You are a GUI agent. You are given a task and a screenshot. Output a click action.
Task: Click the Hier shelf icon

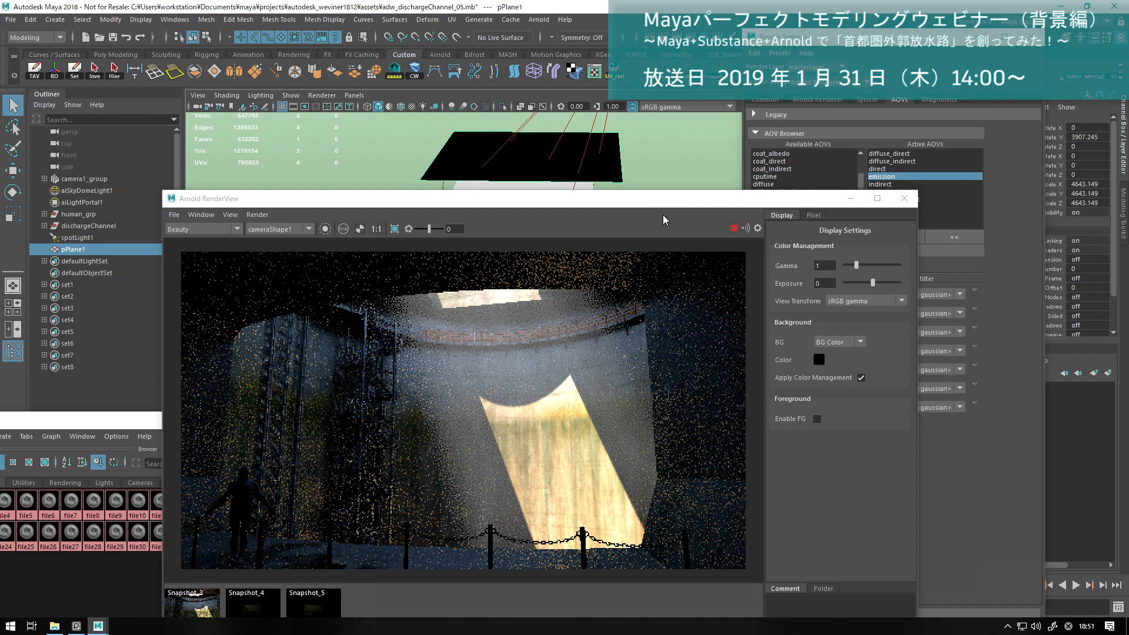pyautogui.click(x=114, y=71)
